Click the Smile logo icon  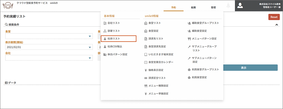(7, 6)
